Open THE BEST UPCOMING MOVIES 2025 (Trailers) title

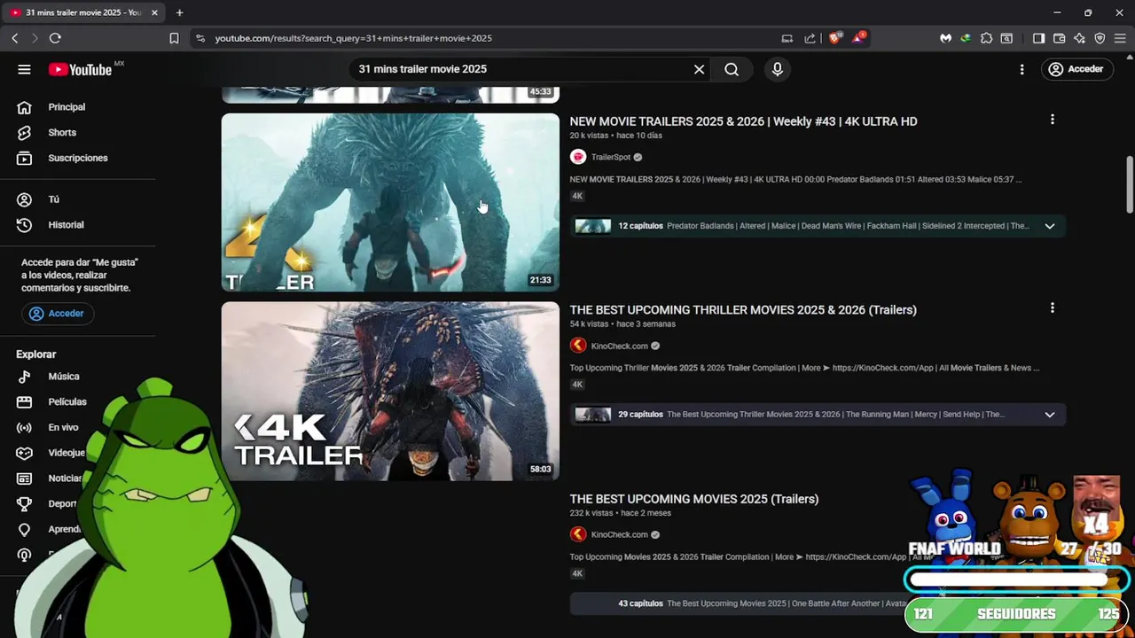point(693,499)
